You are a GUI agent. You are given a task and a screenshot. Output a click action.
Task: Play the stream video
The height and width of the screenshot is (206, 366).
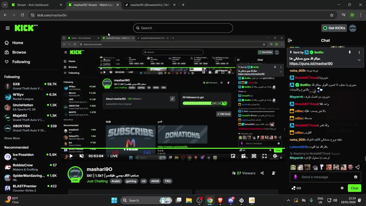tap(71, 156)
